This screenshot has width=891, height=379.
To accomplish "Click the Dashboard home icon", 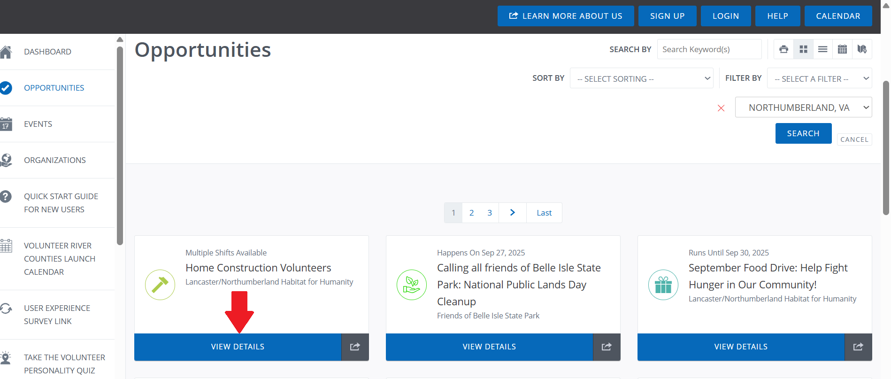I will click(x=6, y=52).
